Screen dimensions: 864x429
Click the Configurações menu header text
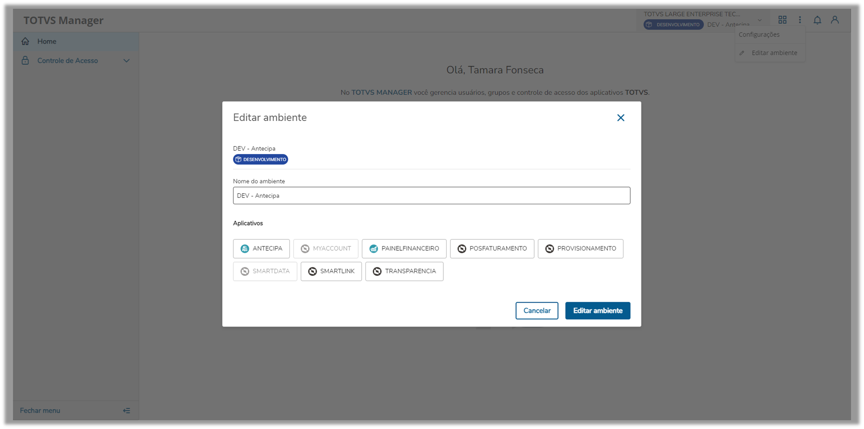coord(759,34)
